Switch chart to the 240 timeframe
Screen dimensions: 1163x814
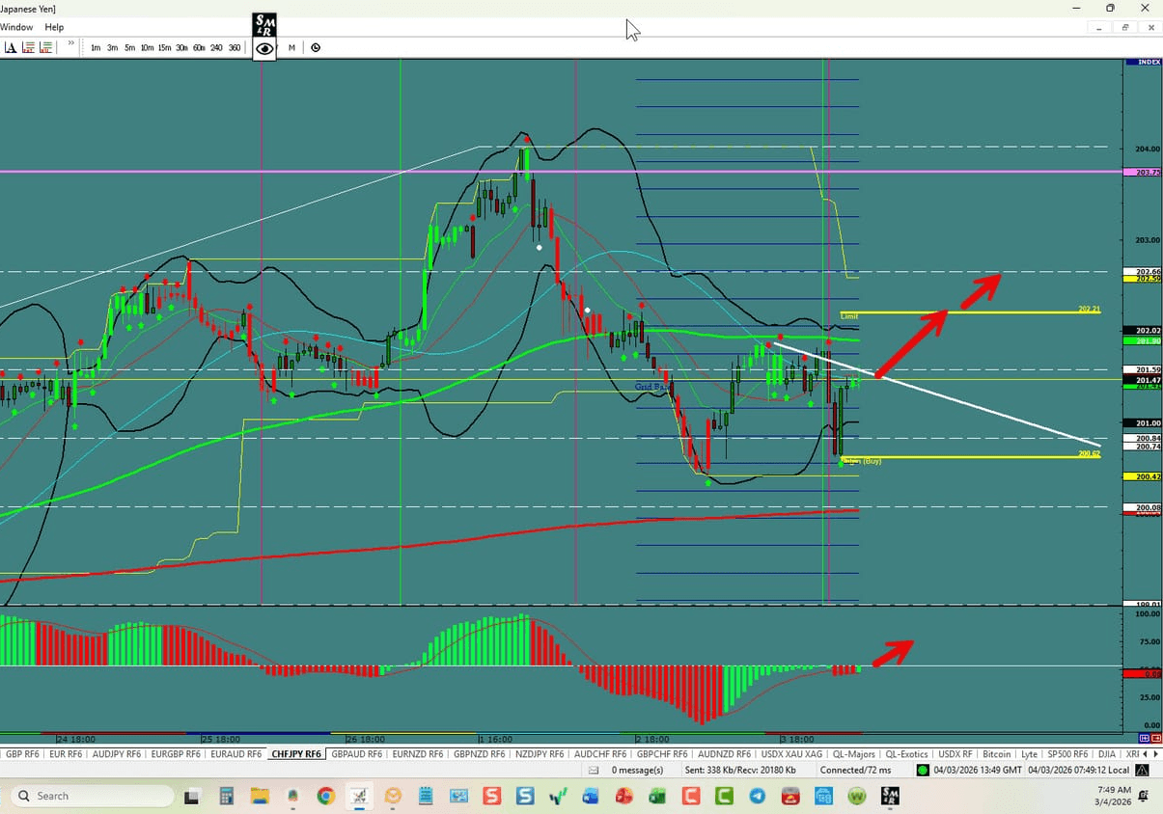216,47
